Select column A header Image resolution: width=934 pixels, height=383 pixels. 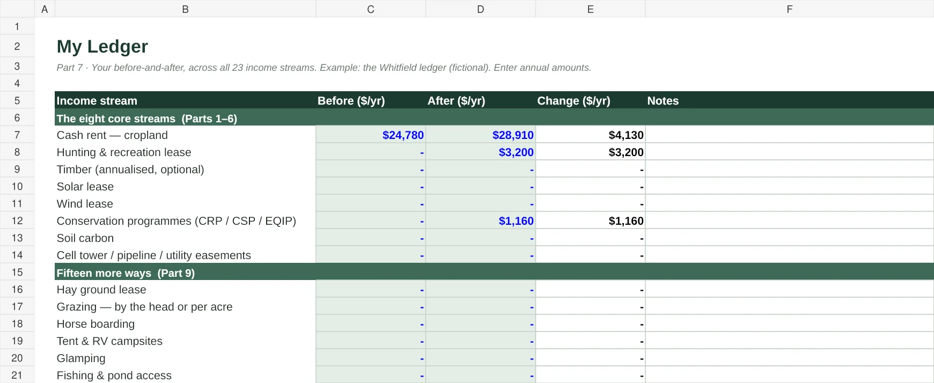coord(45,9)
